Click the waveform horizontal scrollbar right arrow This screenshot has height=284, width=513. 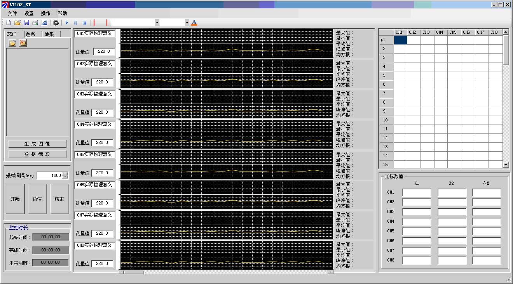[x=330, y=272]
